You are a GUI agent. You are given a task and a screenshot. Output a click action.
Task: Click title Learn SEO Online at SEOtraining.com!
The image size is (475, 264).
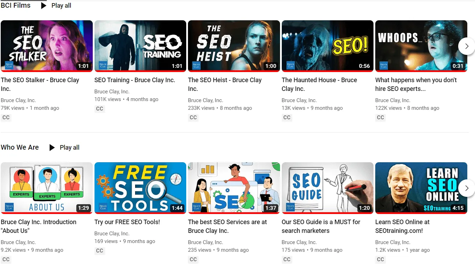(403, 226)
